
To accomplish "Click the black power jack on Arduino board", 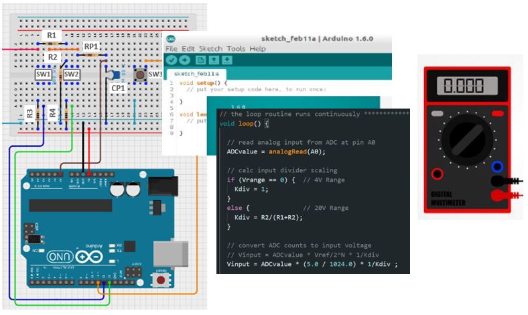I will point(163,186).
